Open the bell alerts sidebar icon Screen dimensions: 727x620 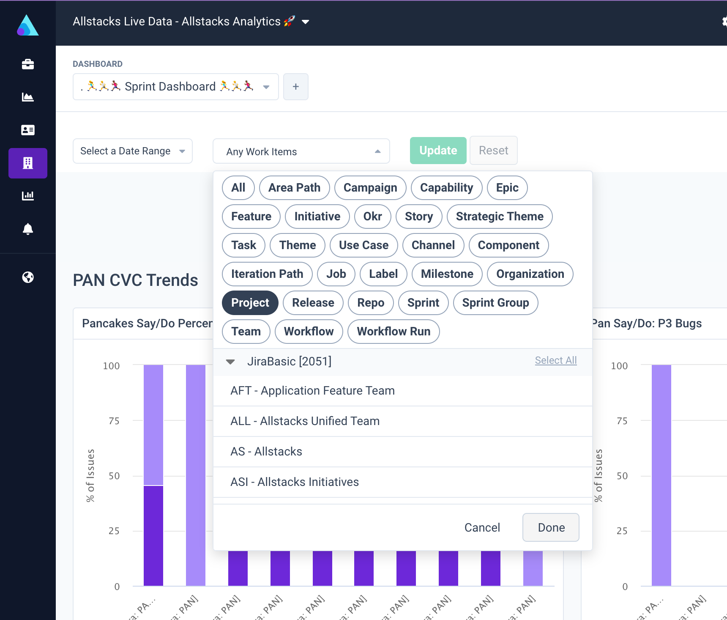click(28, 229)
